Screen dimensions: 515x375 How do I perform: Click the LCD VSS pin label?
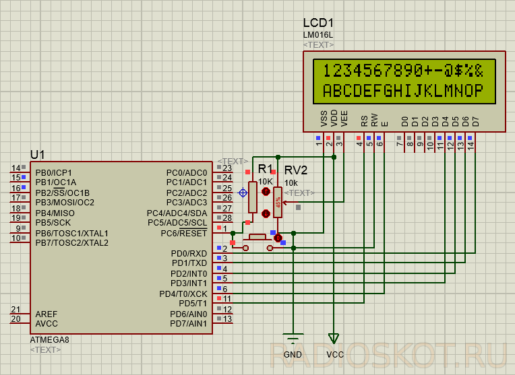point(324,118)
